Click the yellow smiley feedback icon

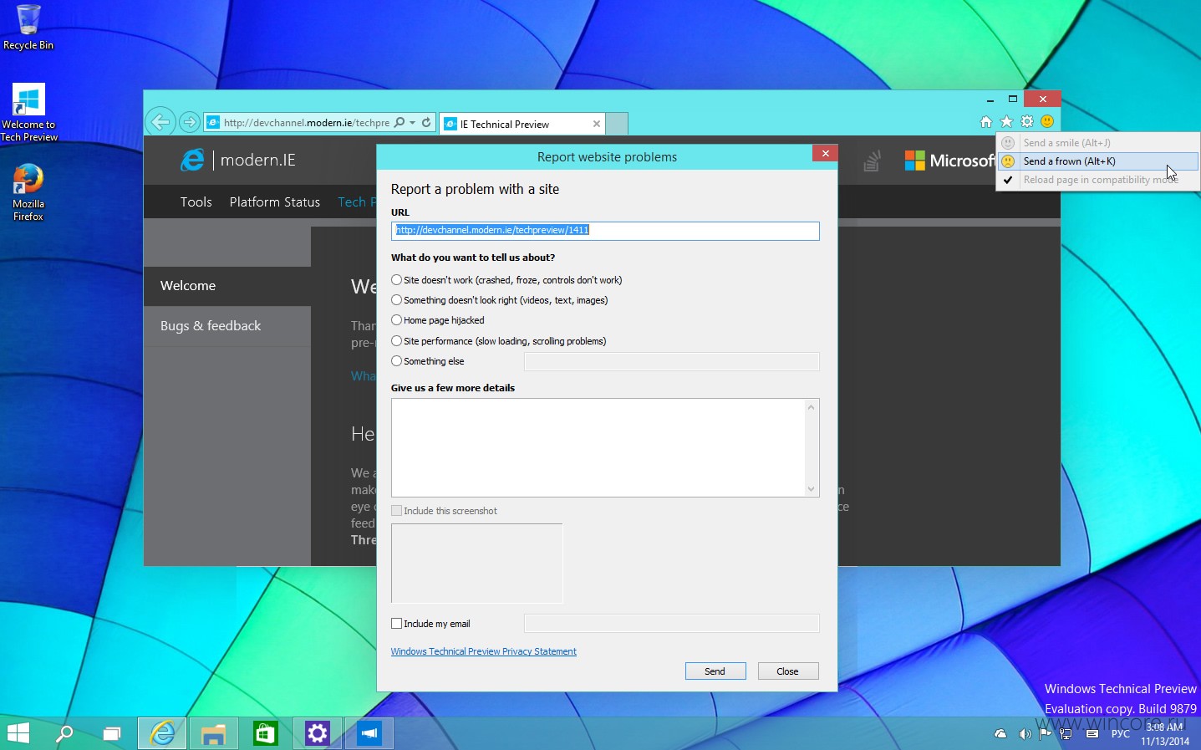[x=1047, y=121]
